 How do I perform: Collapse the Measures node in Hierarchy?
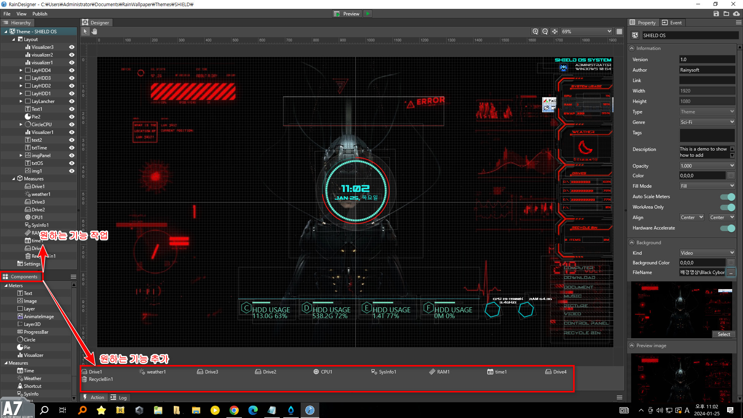14,178
